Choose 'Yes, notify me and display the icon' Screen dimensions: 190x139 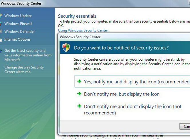click(x=132, y=81)
